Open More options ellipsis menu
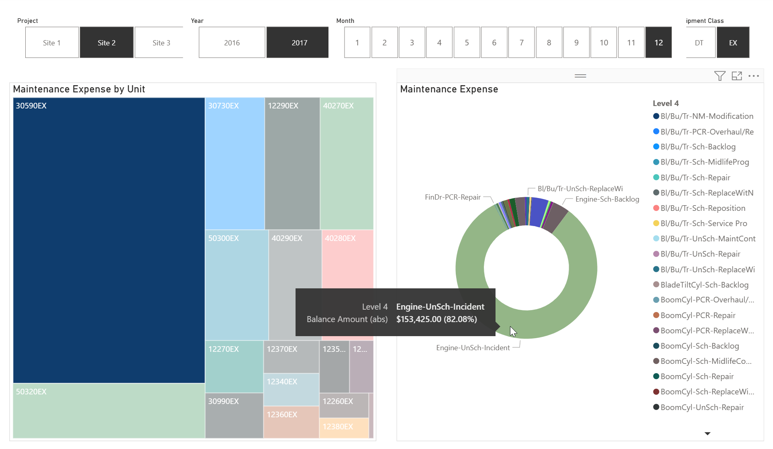 [754, 76]
